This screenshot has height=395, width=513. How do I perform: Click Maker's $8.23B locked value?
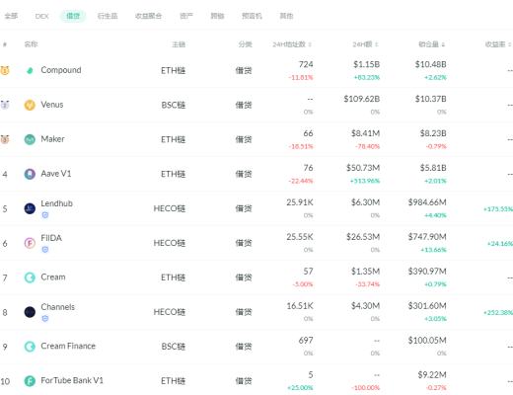point(433,133)
